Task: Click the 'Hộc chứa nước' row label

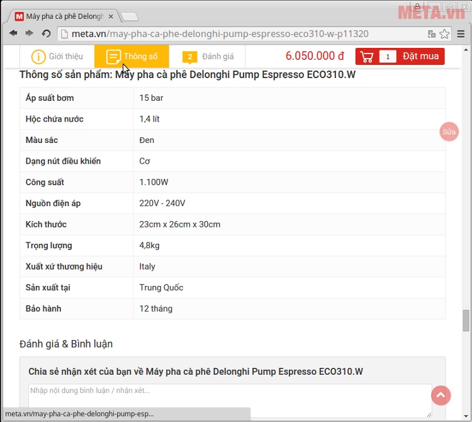Action: point(55,119)
